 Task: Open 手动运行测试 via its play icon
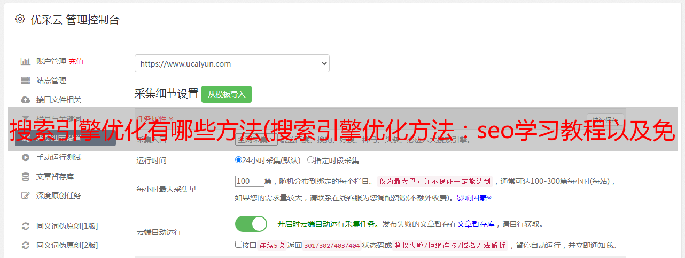coord(25,157)
